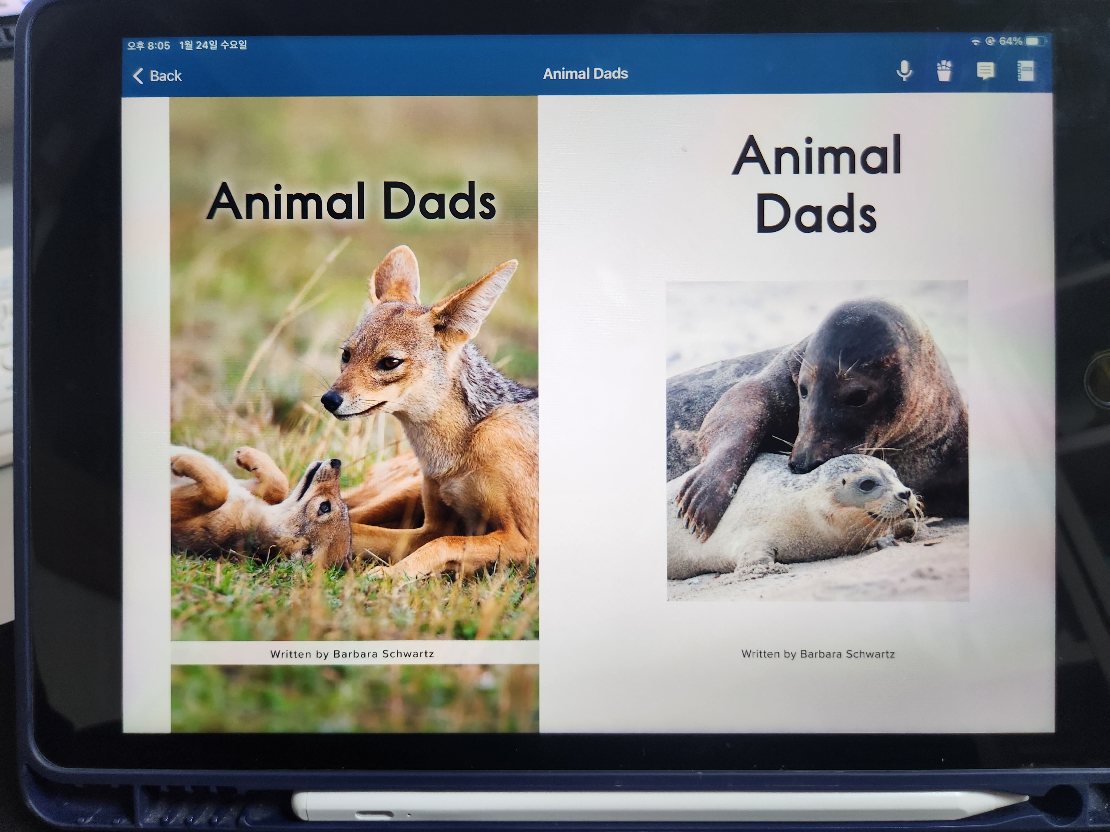The image size is (1110, 832).
Task: Tap the cover page Animal Dads title
Action: click(x=351, y=201)
